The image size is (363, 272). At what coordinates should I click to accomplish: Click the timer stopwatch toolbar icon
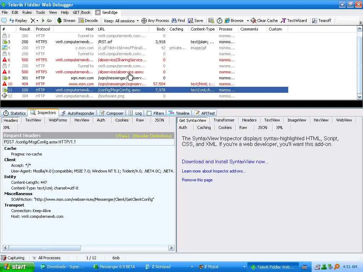pyautogui.click(x=219, y=21)
